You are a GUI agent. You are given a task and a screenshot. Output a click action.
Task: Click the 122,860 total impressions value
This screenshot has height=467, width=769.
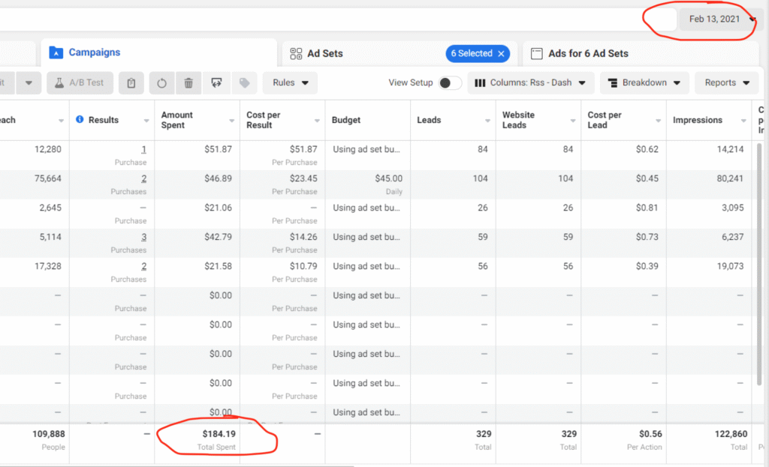tap(731, 434)
